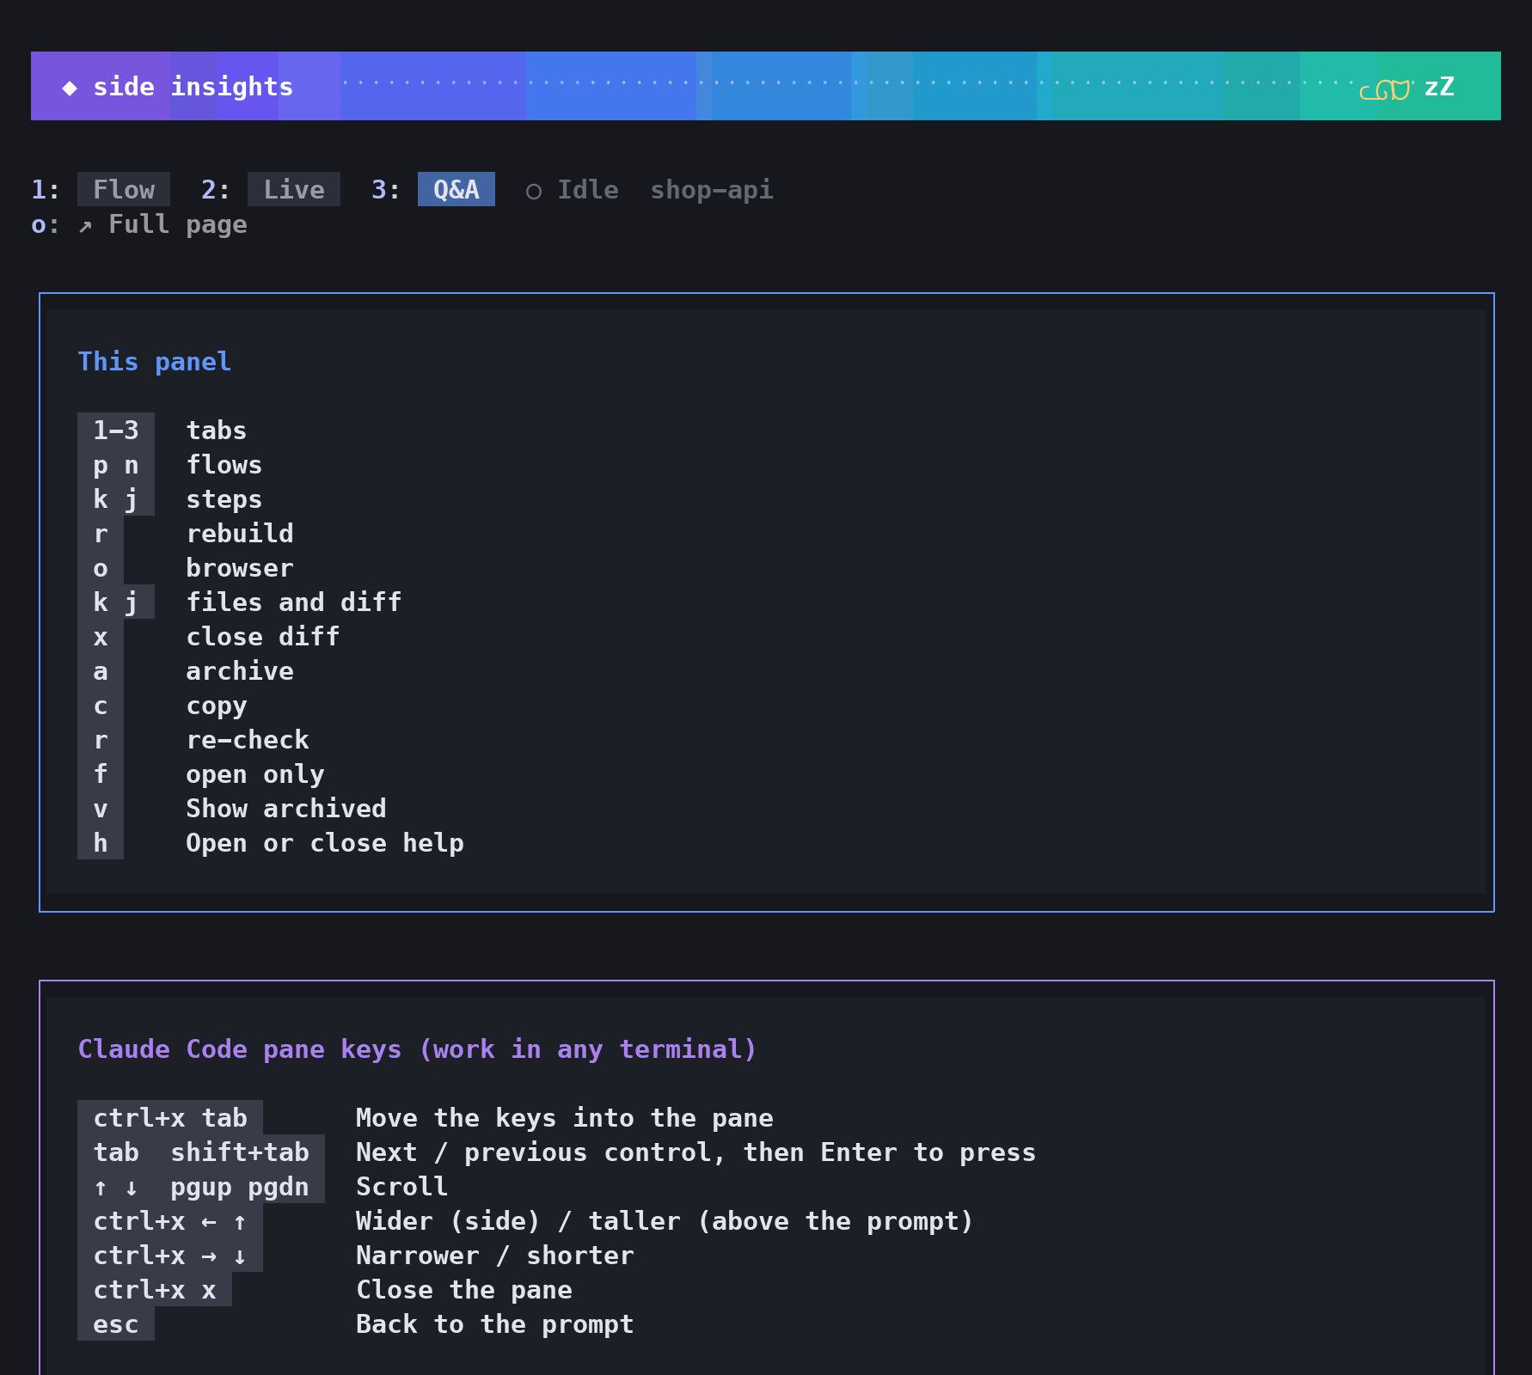1532x1375 pixels.
Task: Click the Back to the prompt description
Action: coord(495,1323)
